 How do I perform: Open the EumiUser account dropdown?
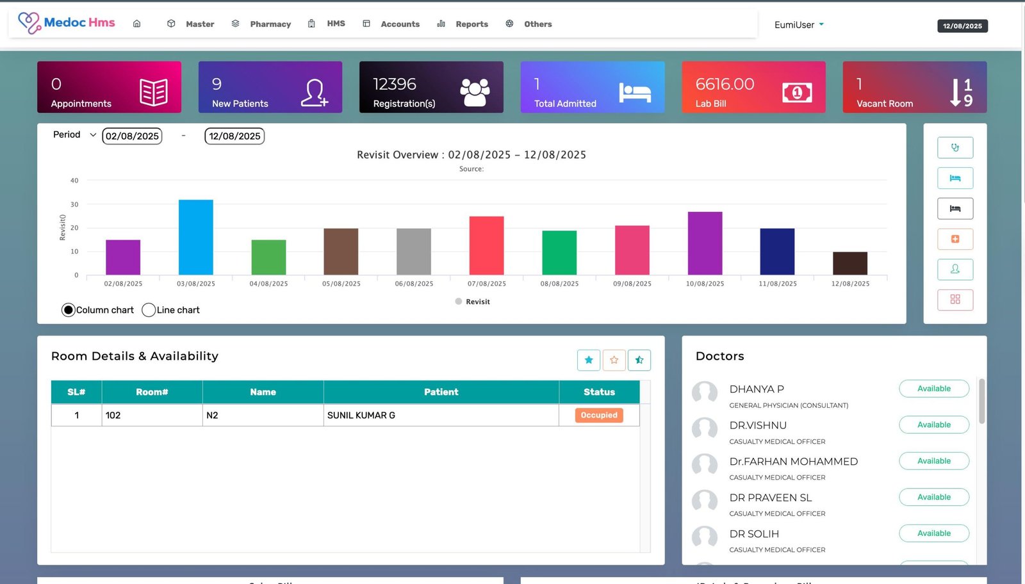pos(799,25)
